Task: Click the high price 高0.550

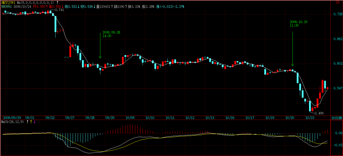Action: (x=55, y=7)
